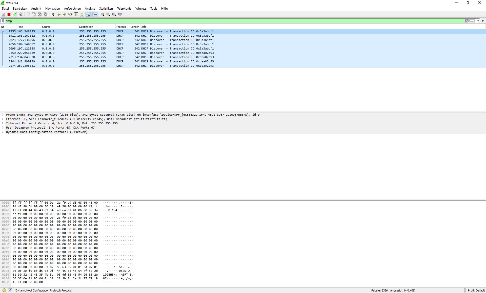The image size is (486, 293).
Task: Select the find packet tool
Action: pyautogui.click(x=53, y=14)
